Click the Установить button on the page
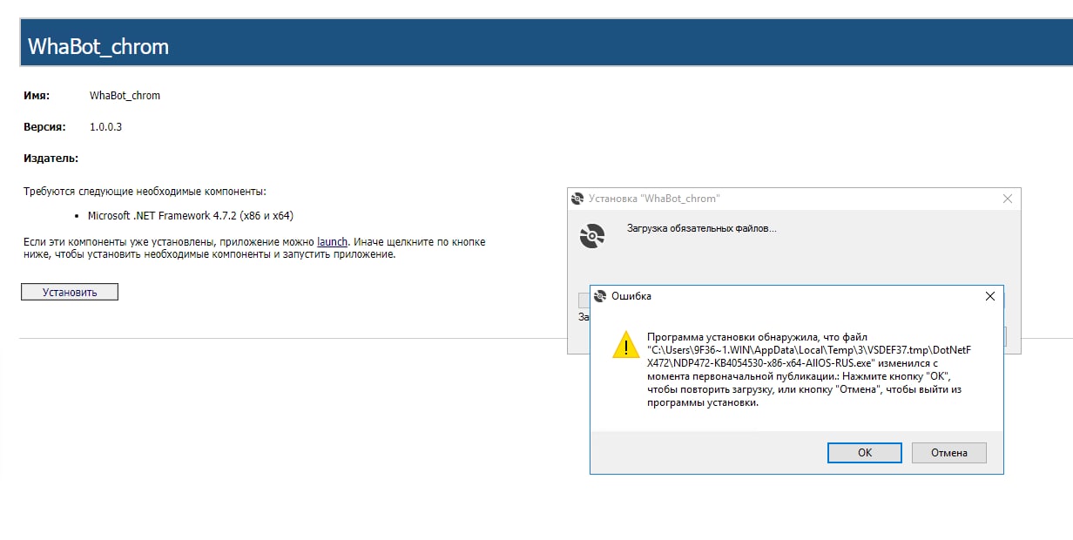 70,292
